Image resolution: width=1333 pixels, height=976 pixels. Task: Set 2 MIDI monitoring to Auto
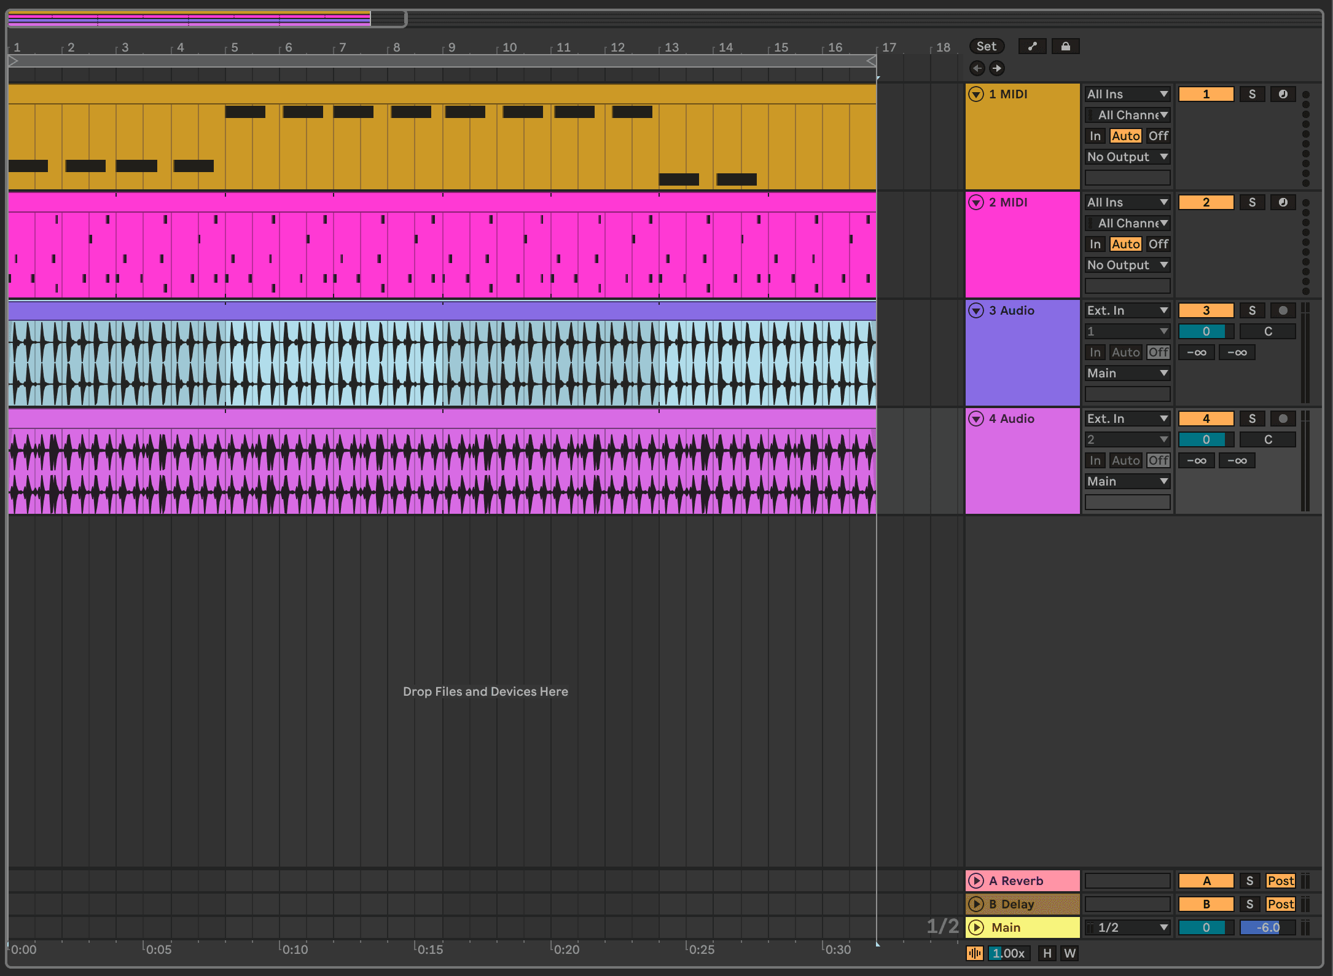pyautogui.click(x=1125, y=244)
